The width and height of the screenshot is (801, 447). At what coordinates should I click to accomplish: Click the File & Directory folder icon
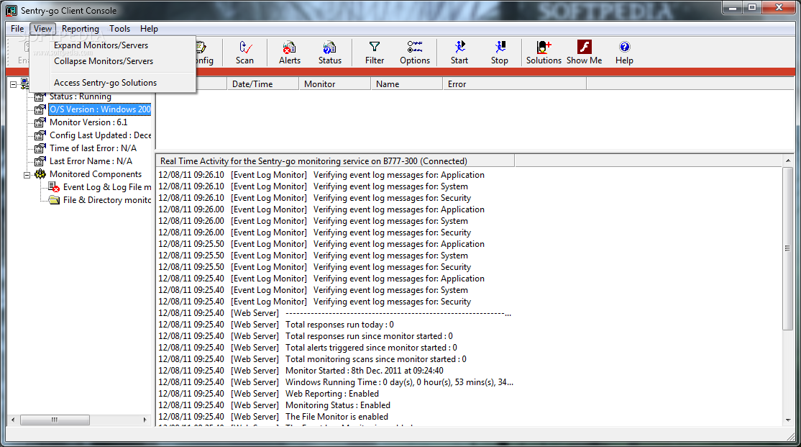pyautogui.click(x=54, y=200)
